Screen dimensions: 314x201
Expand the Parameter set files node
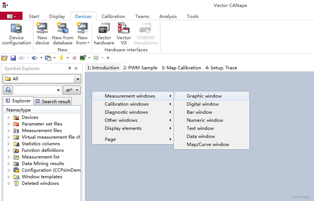tap(9, 124)
